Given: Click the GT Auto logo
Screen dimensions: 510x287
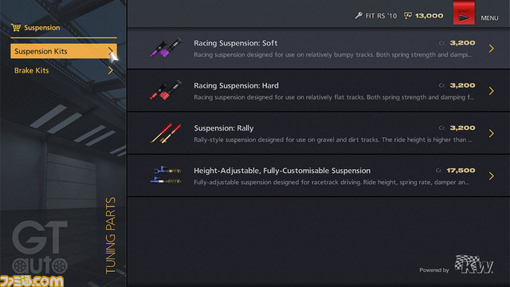Looking at the screenshot, I should (x=40, y=248).
